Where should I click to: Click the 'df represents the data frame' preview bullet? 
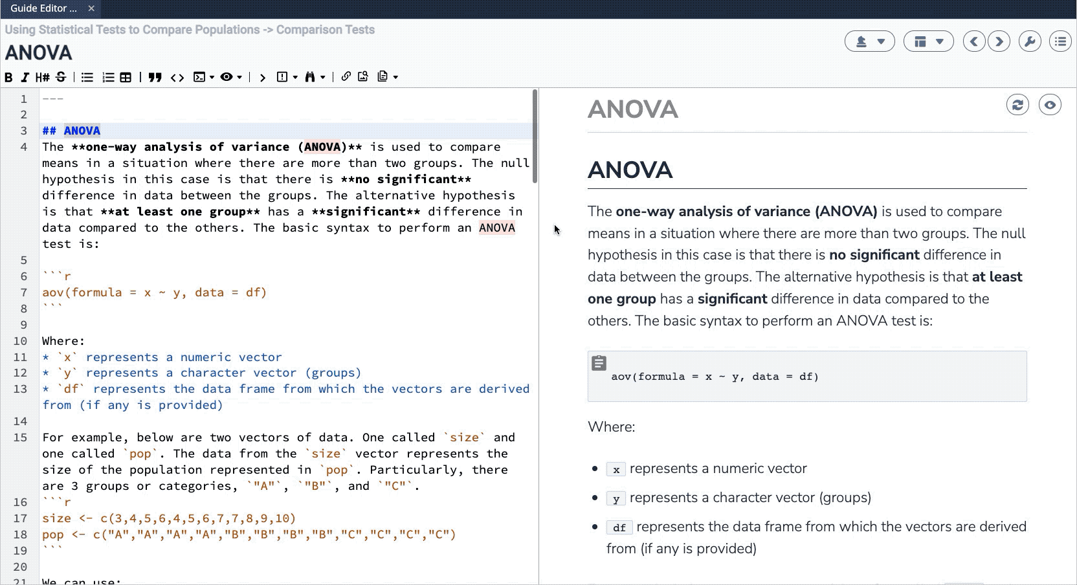pos(816,538)
